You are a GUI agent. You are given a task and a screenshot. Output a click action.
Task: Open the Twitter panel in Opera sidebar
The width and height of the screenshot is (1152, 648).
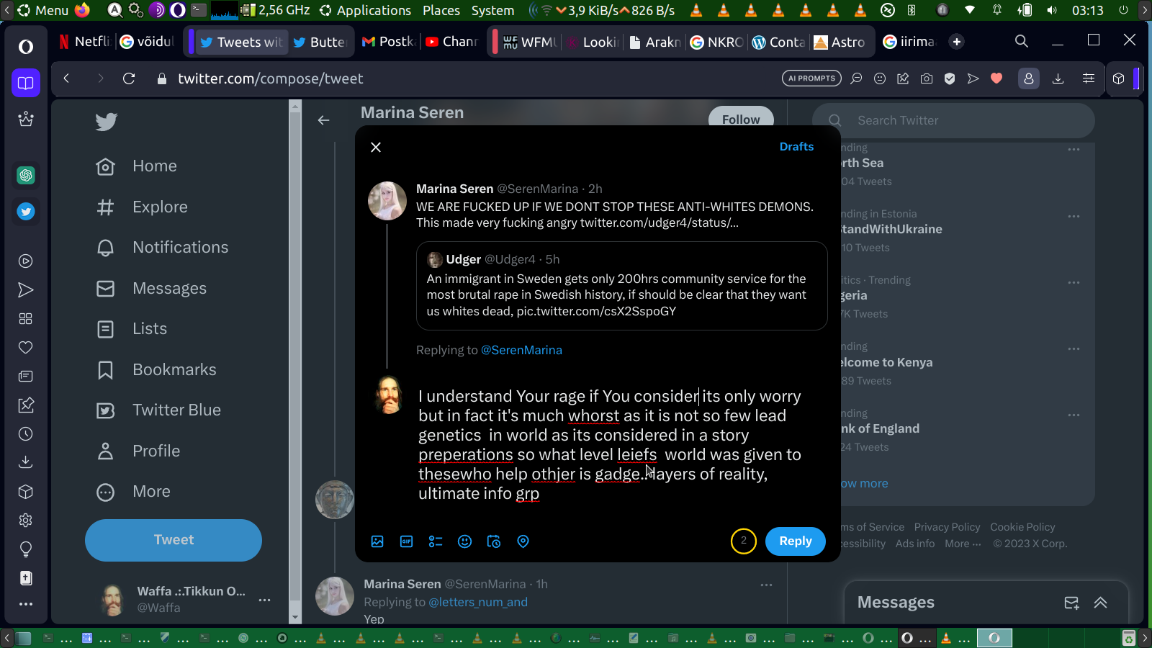point(26,212)
